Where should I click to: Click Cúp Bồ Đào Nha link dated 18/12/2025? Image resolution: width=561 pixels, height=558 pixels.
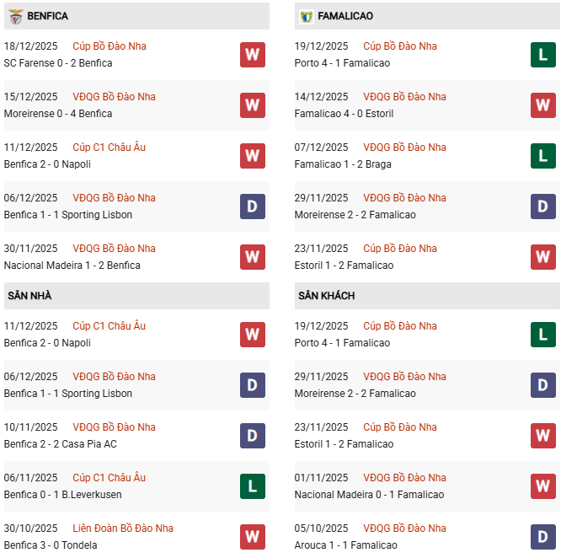coord(110,46)
